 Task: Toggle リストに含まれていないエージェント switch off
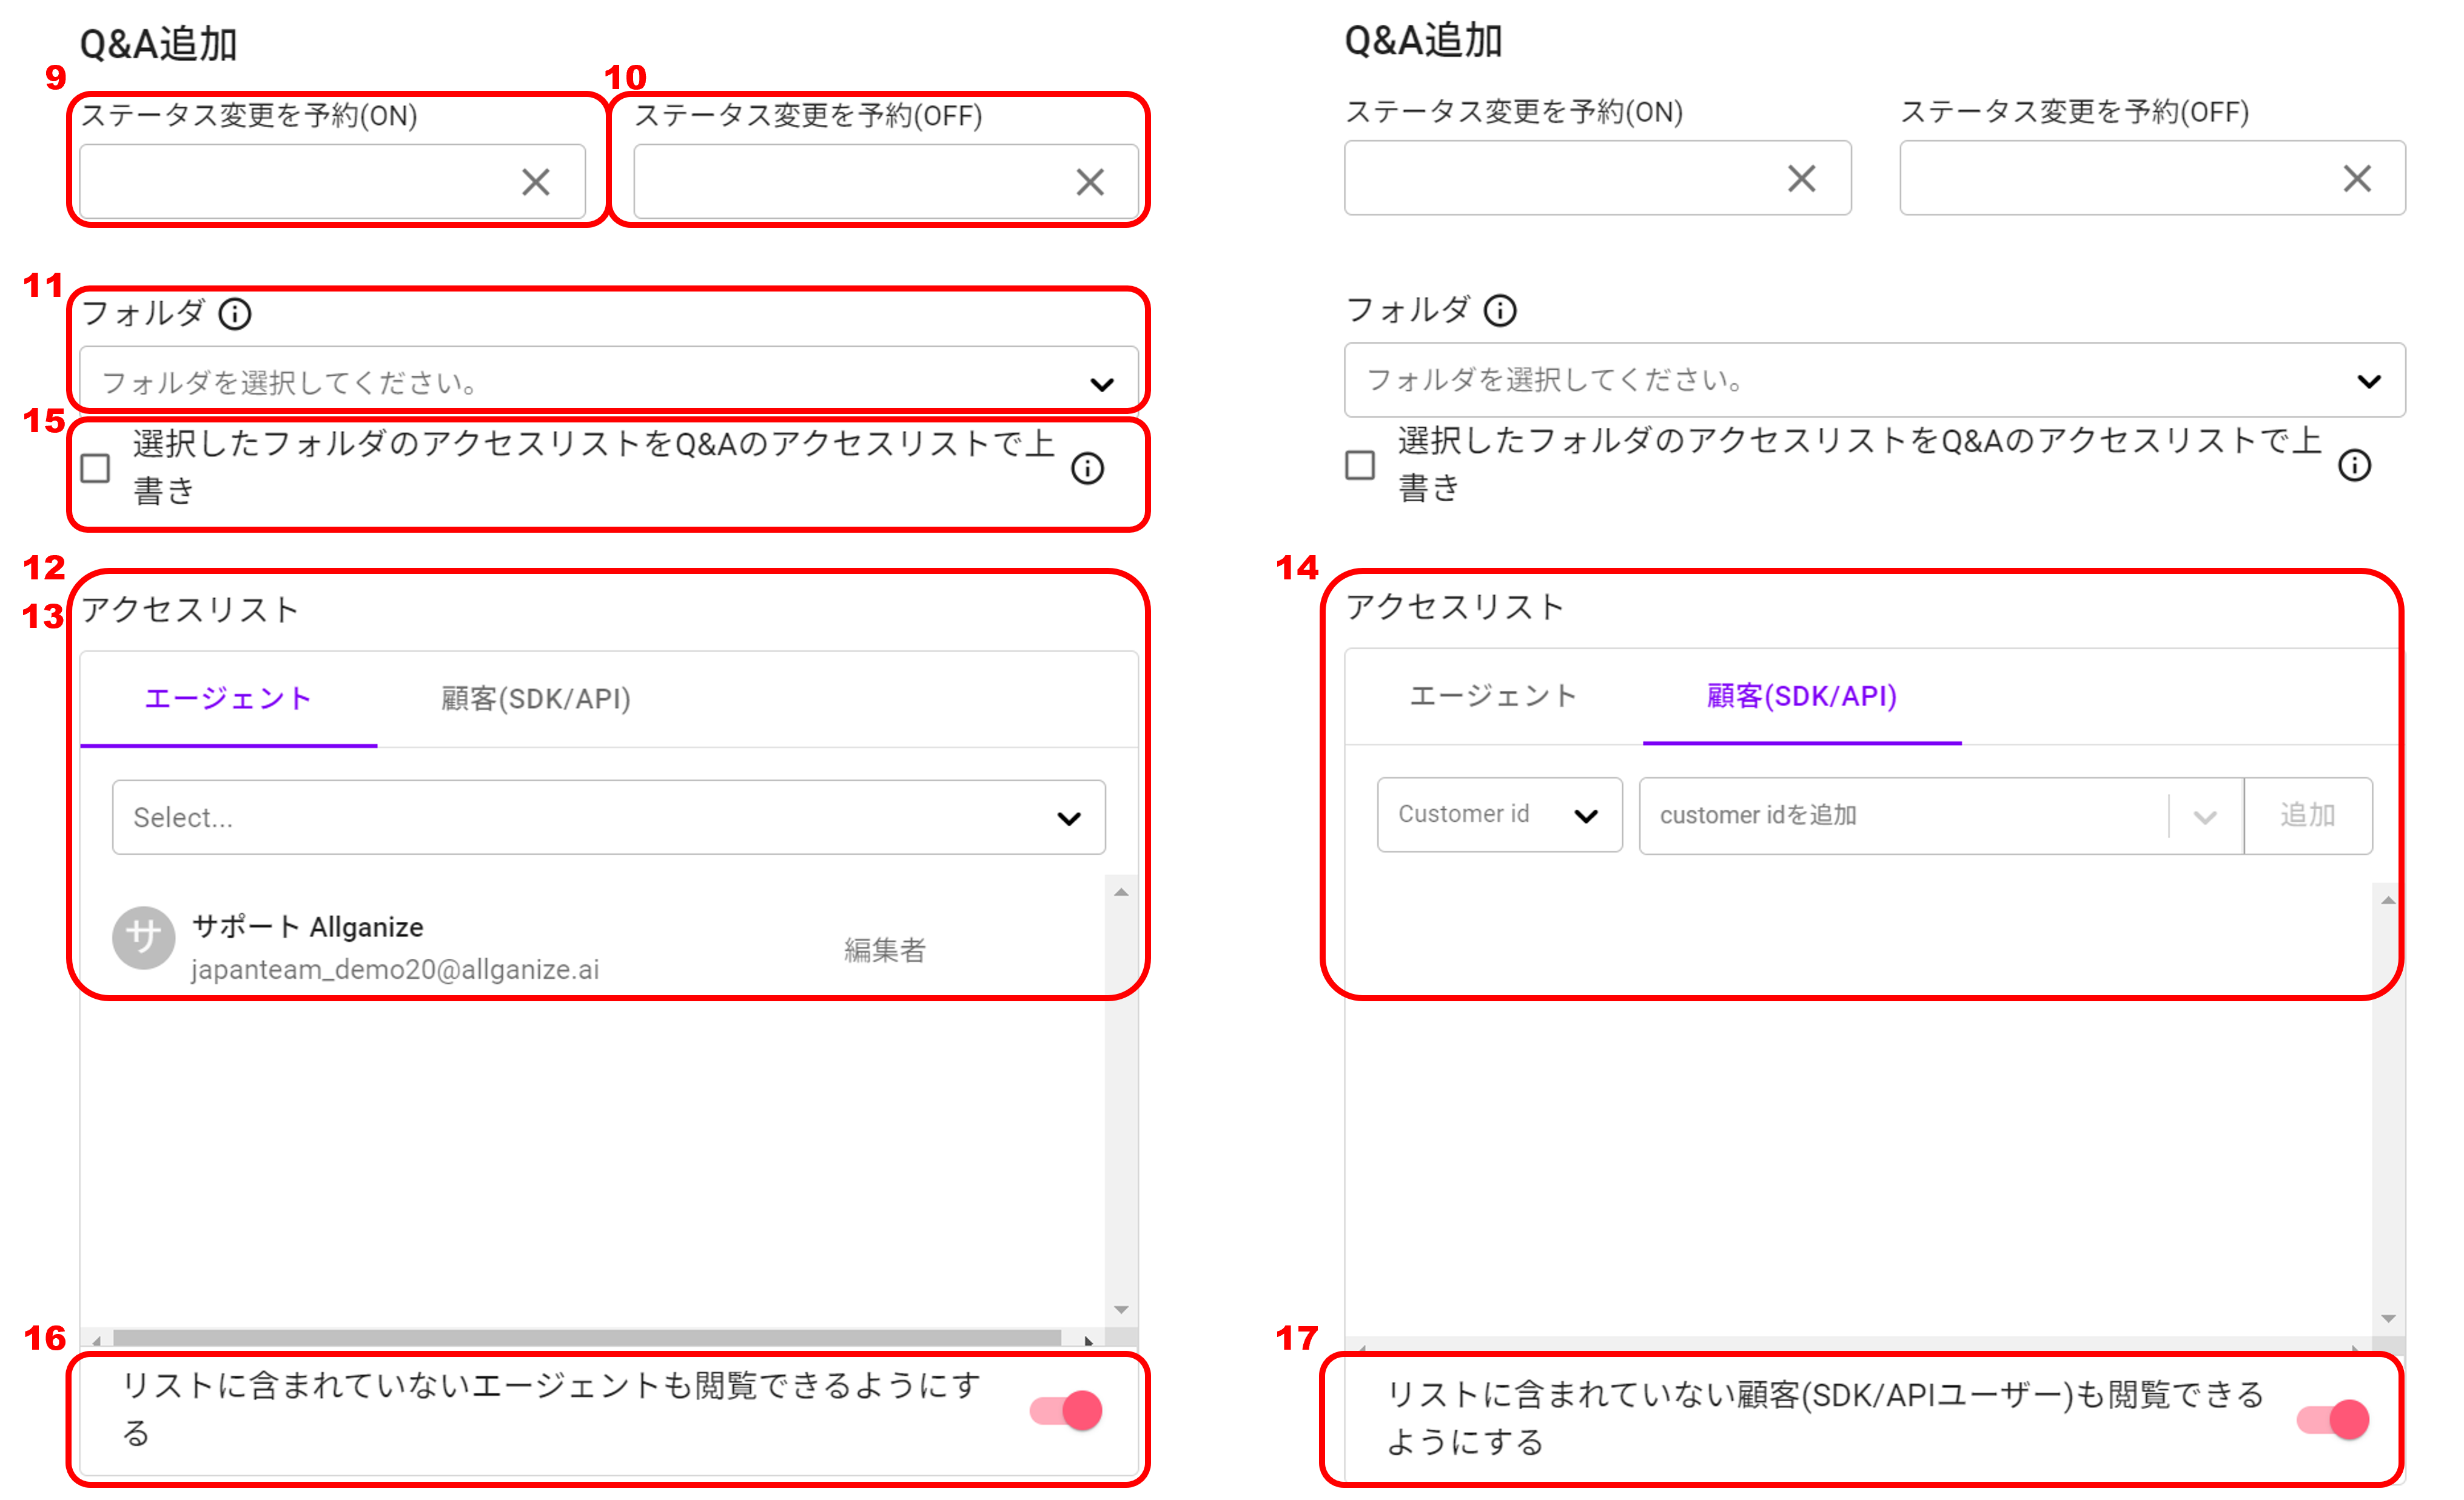pyautogui.click(x=1067, y=1410)
